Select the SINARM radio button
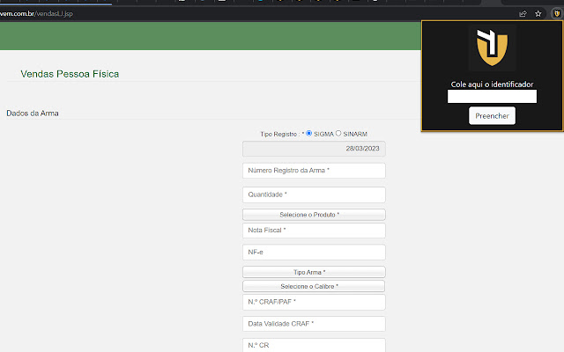The width and height of the screenshot is (564, 352). [x=338, y=133]
